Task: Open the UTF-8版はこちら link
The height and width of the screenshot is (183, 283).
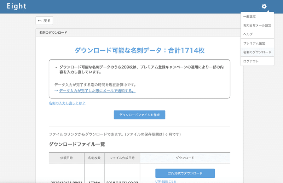Action: coord(166,181)
